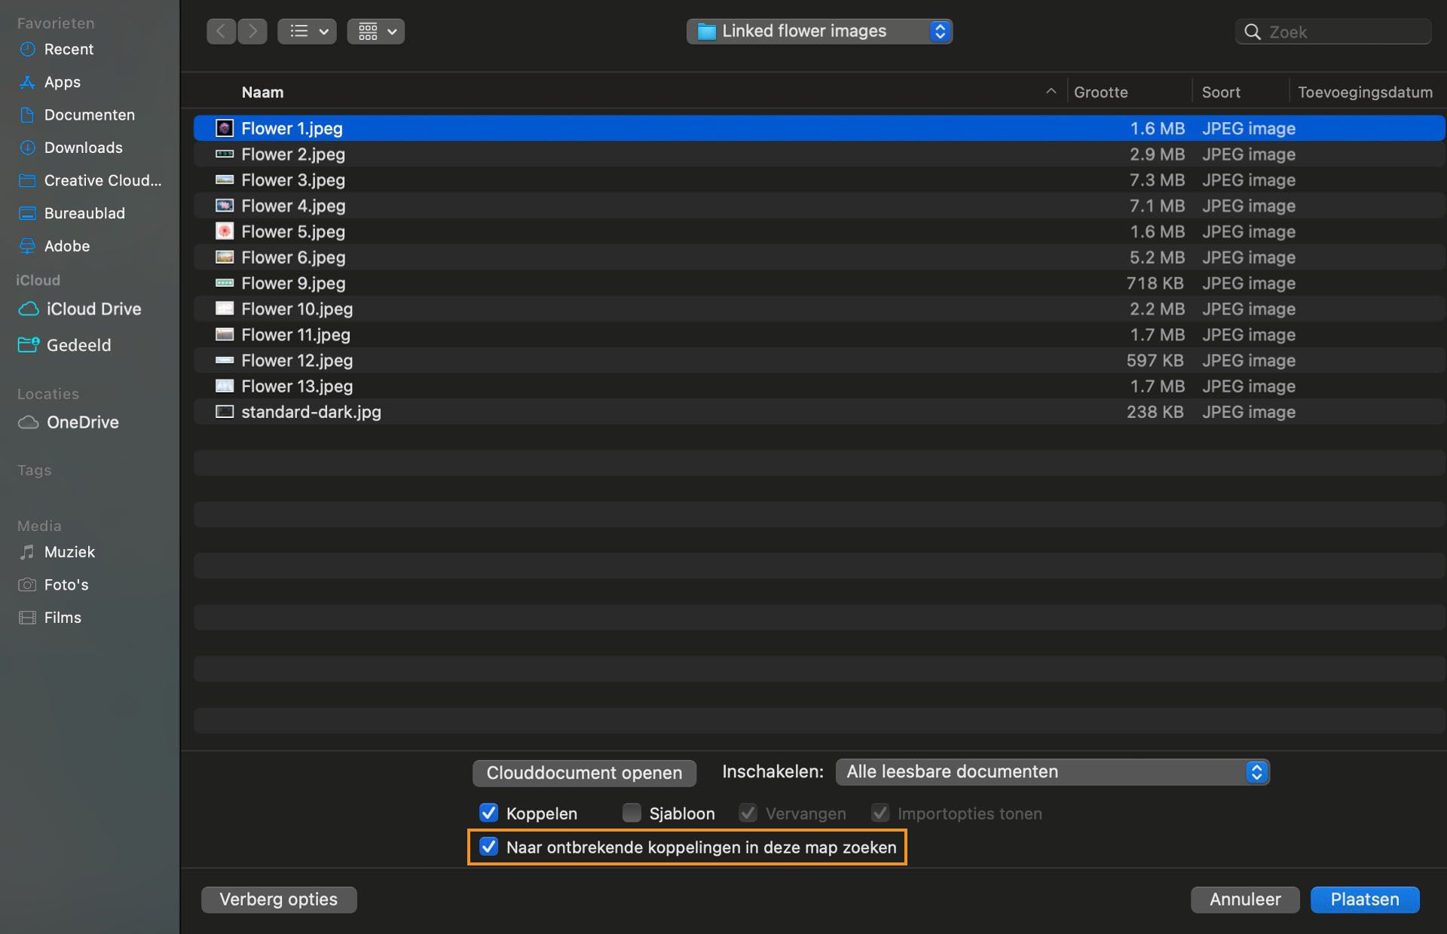The image size is (1447, 934).
Task: Open Muziek media library
Action: [x=69, y=552]
